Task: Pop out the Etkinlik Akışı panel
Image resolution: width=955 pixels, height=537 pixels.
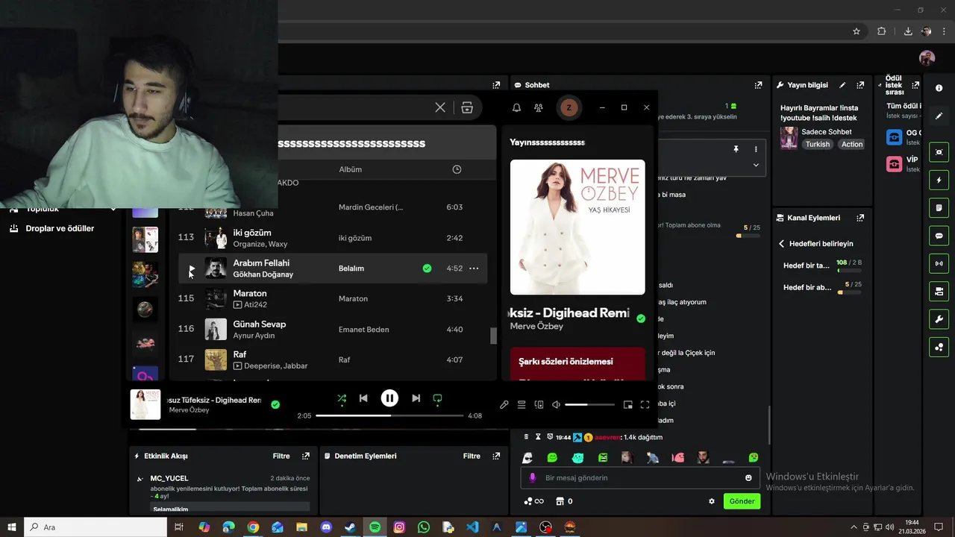Action: point(305,456)
